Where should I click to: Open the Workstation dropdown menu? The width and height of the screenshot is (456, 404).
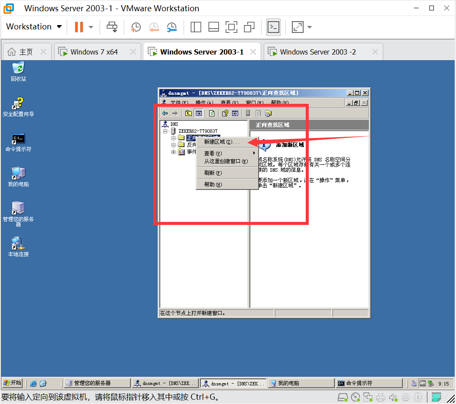[34, 27]
